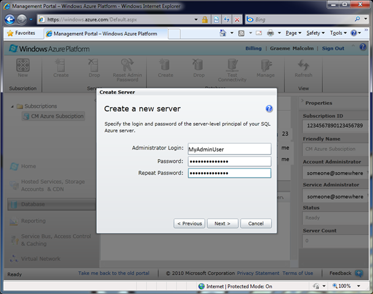
Task: Click the Home toolbar icon
Action: click(223, 33)
